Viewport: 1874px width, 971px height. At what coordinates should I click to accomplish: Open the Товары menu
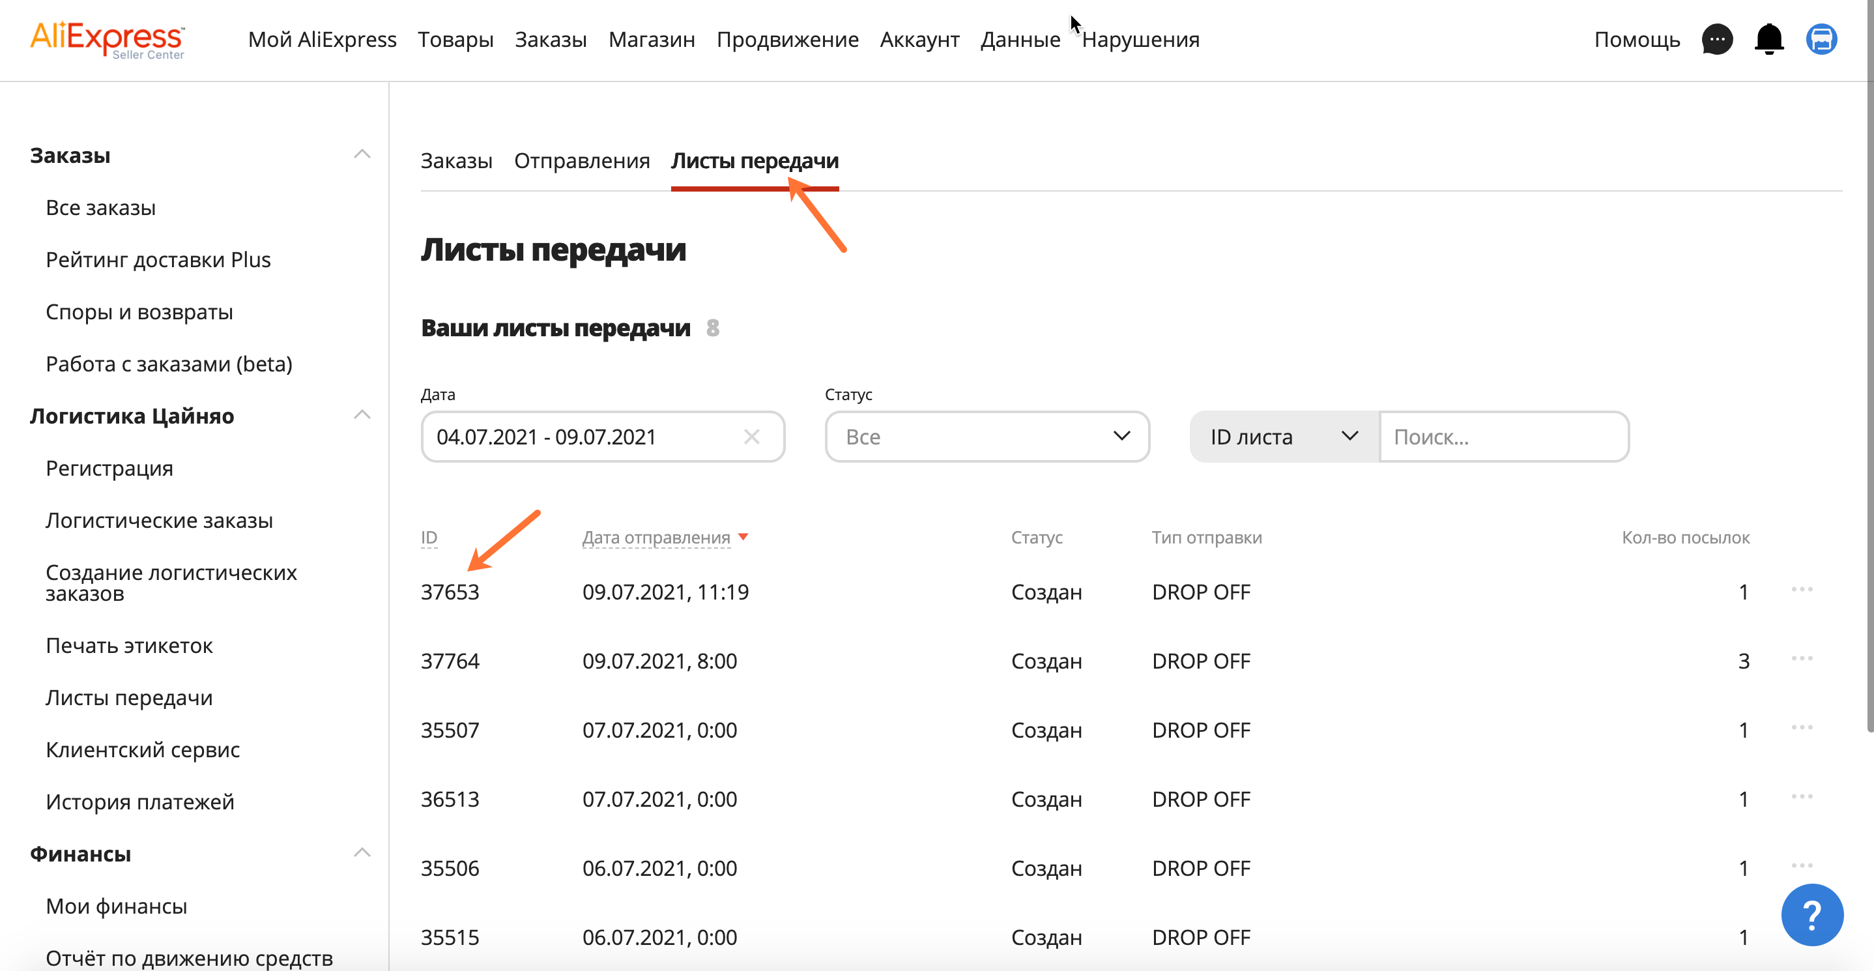[455, 40]
